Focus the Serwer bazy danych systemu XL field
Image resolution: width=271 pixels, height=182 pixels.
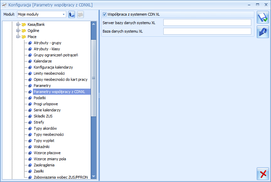[x=207, y=22]
